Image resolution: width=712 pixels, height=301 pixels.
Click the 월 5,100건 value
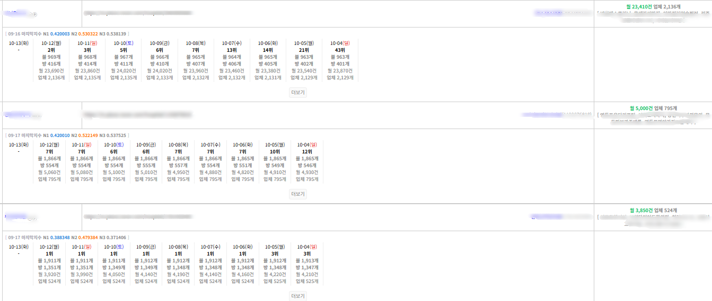pyautogui.click(x=114, y=172)
